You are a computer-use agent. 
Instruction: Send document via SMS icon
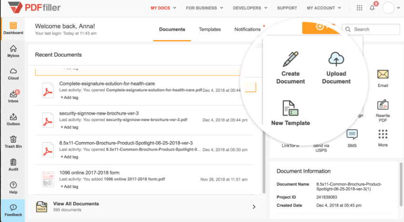click(x=352, y=134)
